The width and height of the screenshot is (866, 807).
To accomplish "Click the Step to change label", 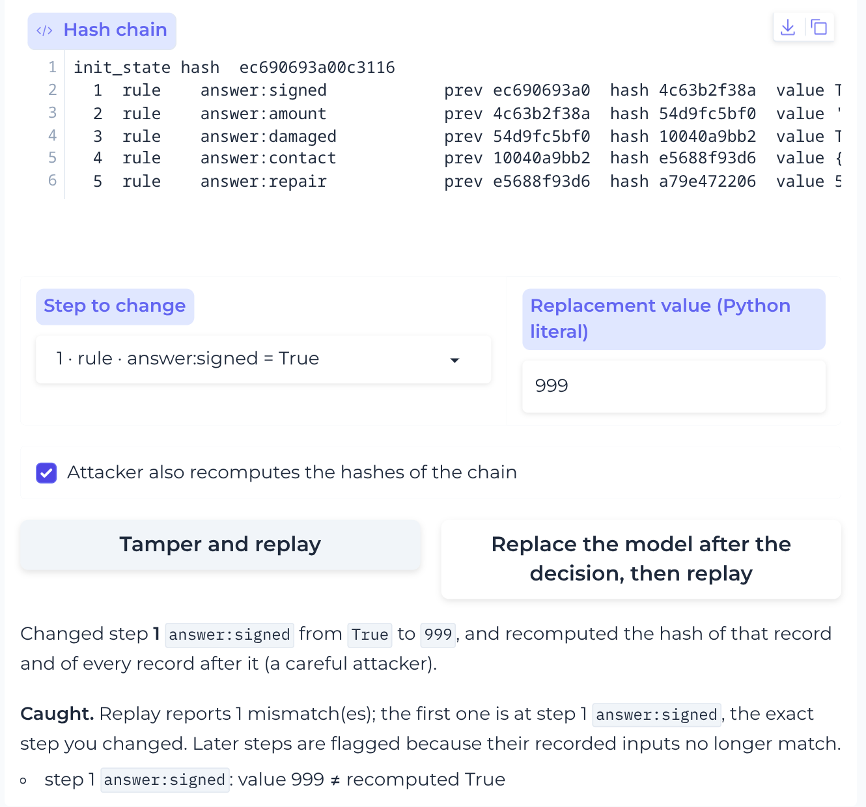I will tap(115, 307).
